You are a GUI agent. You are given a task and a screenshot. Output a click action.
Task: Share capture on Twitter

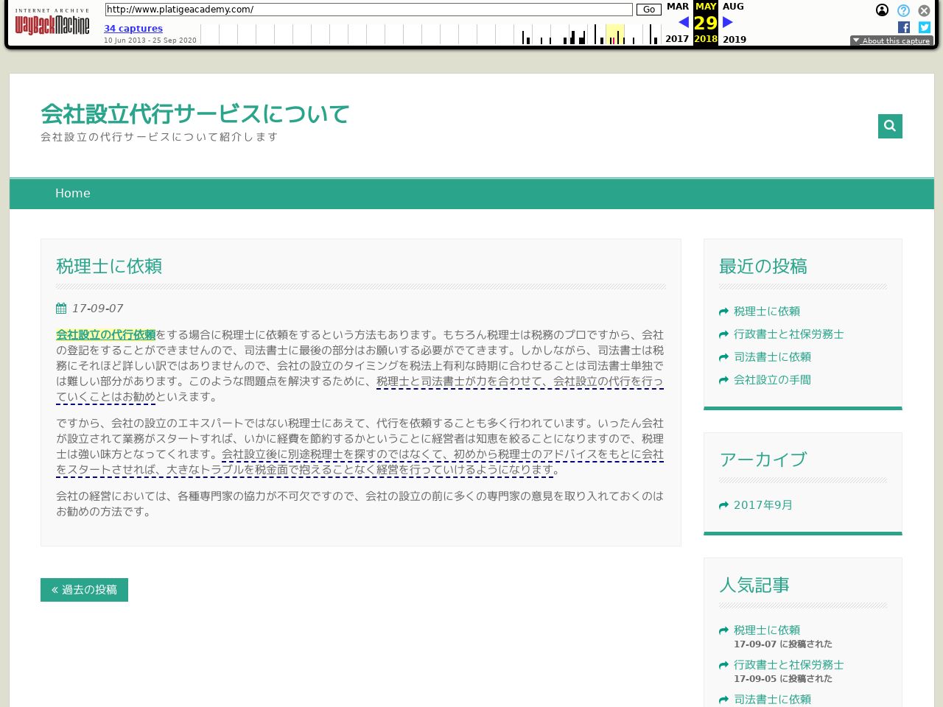pyautogui.click(x=925, y=27)
